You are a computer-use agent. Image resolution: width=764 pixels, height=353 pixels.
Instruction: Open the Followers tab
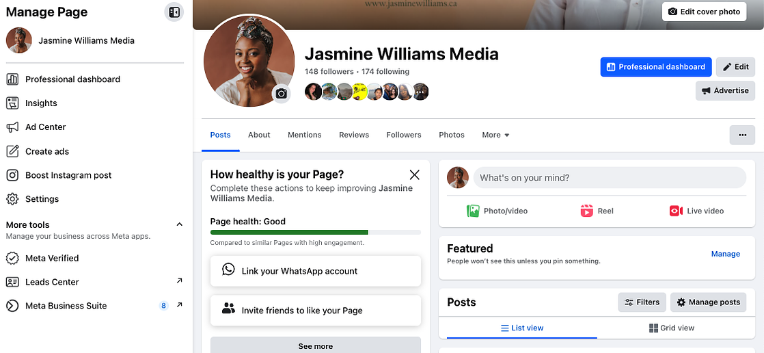[x=404, y=135]
